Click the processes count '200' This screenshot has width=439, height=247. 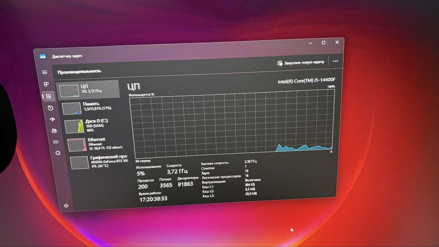click(x=143, y=186)
